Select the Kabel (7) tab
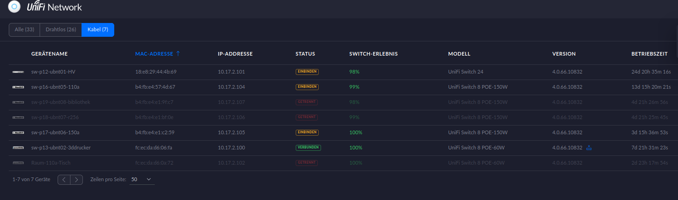 pyautogui.click(x=98, y=30)
